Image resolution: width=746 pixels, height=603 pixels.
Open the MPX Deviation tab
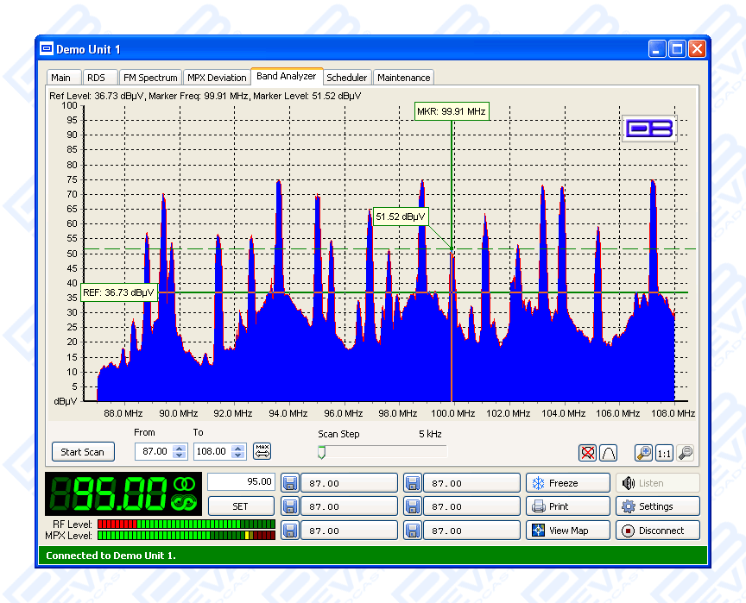[217, 78]
